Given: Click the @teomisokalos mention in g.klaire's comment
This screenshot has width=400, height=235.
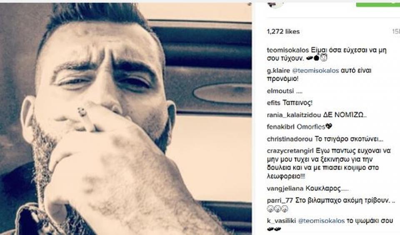Looking at the screenshot, I should (x=315, y=71).
